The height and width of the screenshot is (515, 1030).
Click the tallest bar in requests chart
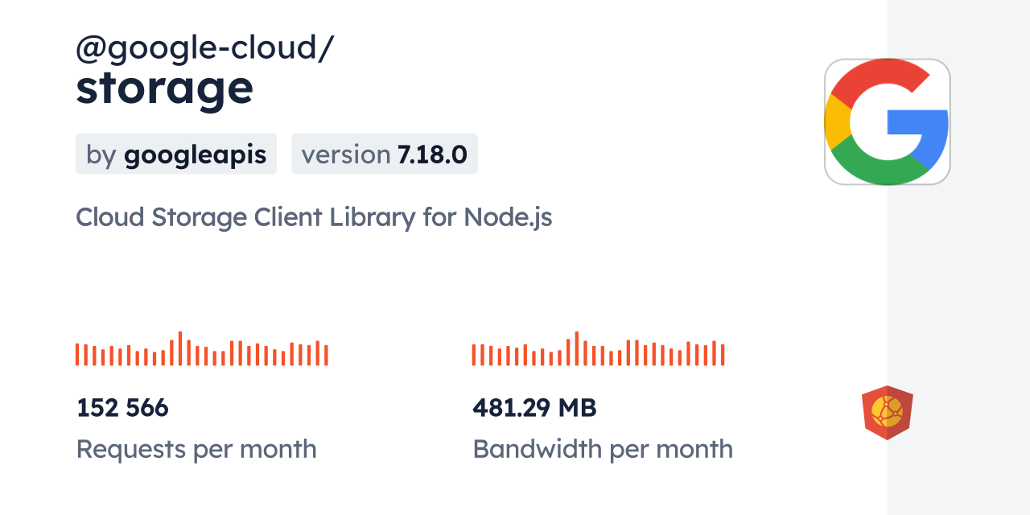[180, 348]
